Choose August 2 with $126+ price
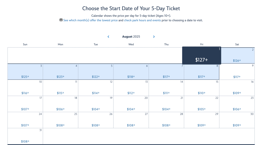The image size is (260, 145). tap(237, 56)
